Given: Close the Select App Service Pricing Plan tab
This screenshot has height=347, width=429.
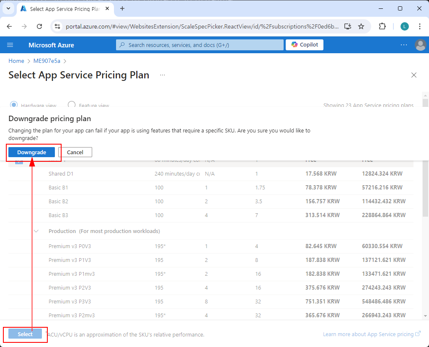Looking at the screenshot, I should tap(107, 9).
